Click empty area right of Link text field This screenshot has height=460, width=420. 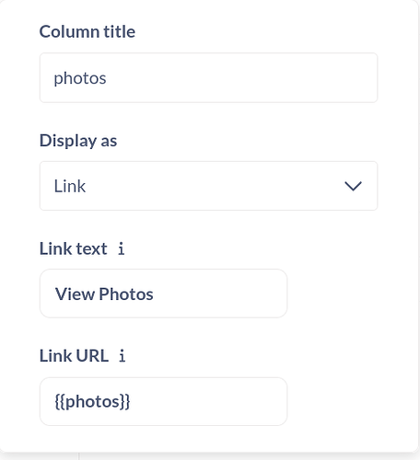pyautogui.click(x=333, y=293)
